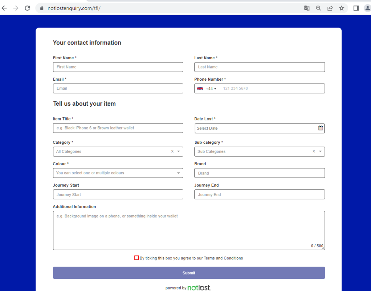Click the address bar URL notlostenquiry.com/tfl/
The height and width of the screenshot is (291, 371).
tap(74, 8)
